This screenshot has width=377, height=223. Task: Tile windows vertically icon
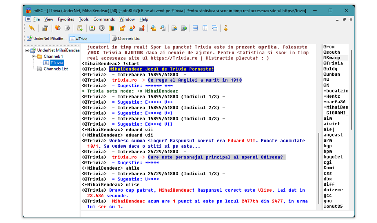205,28
